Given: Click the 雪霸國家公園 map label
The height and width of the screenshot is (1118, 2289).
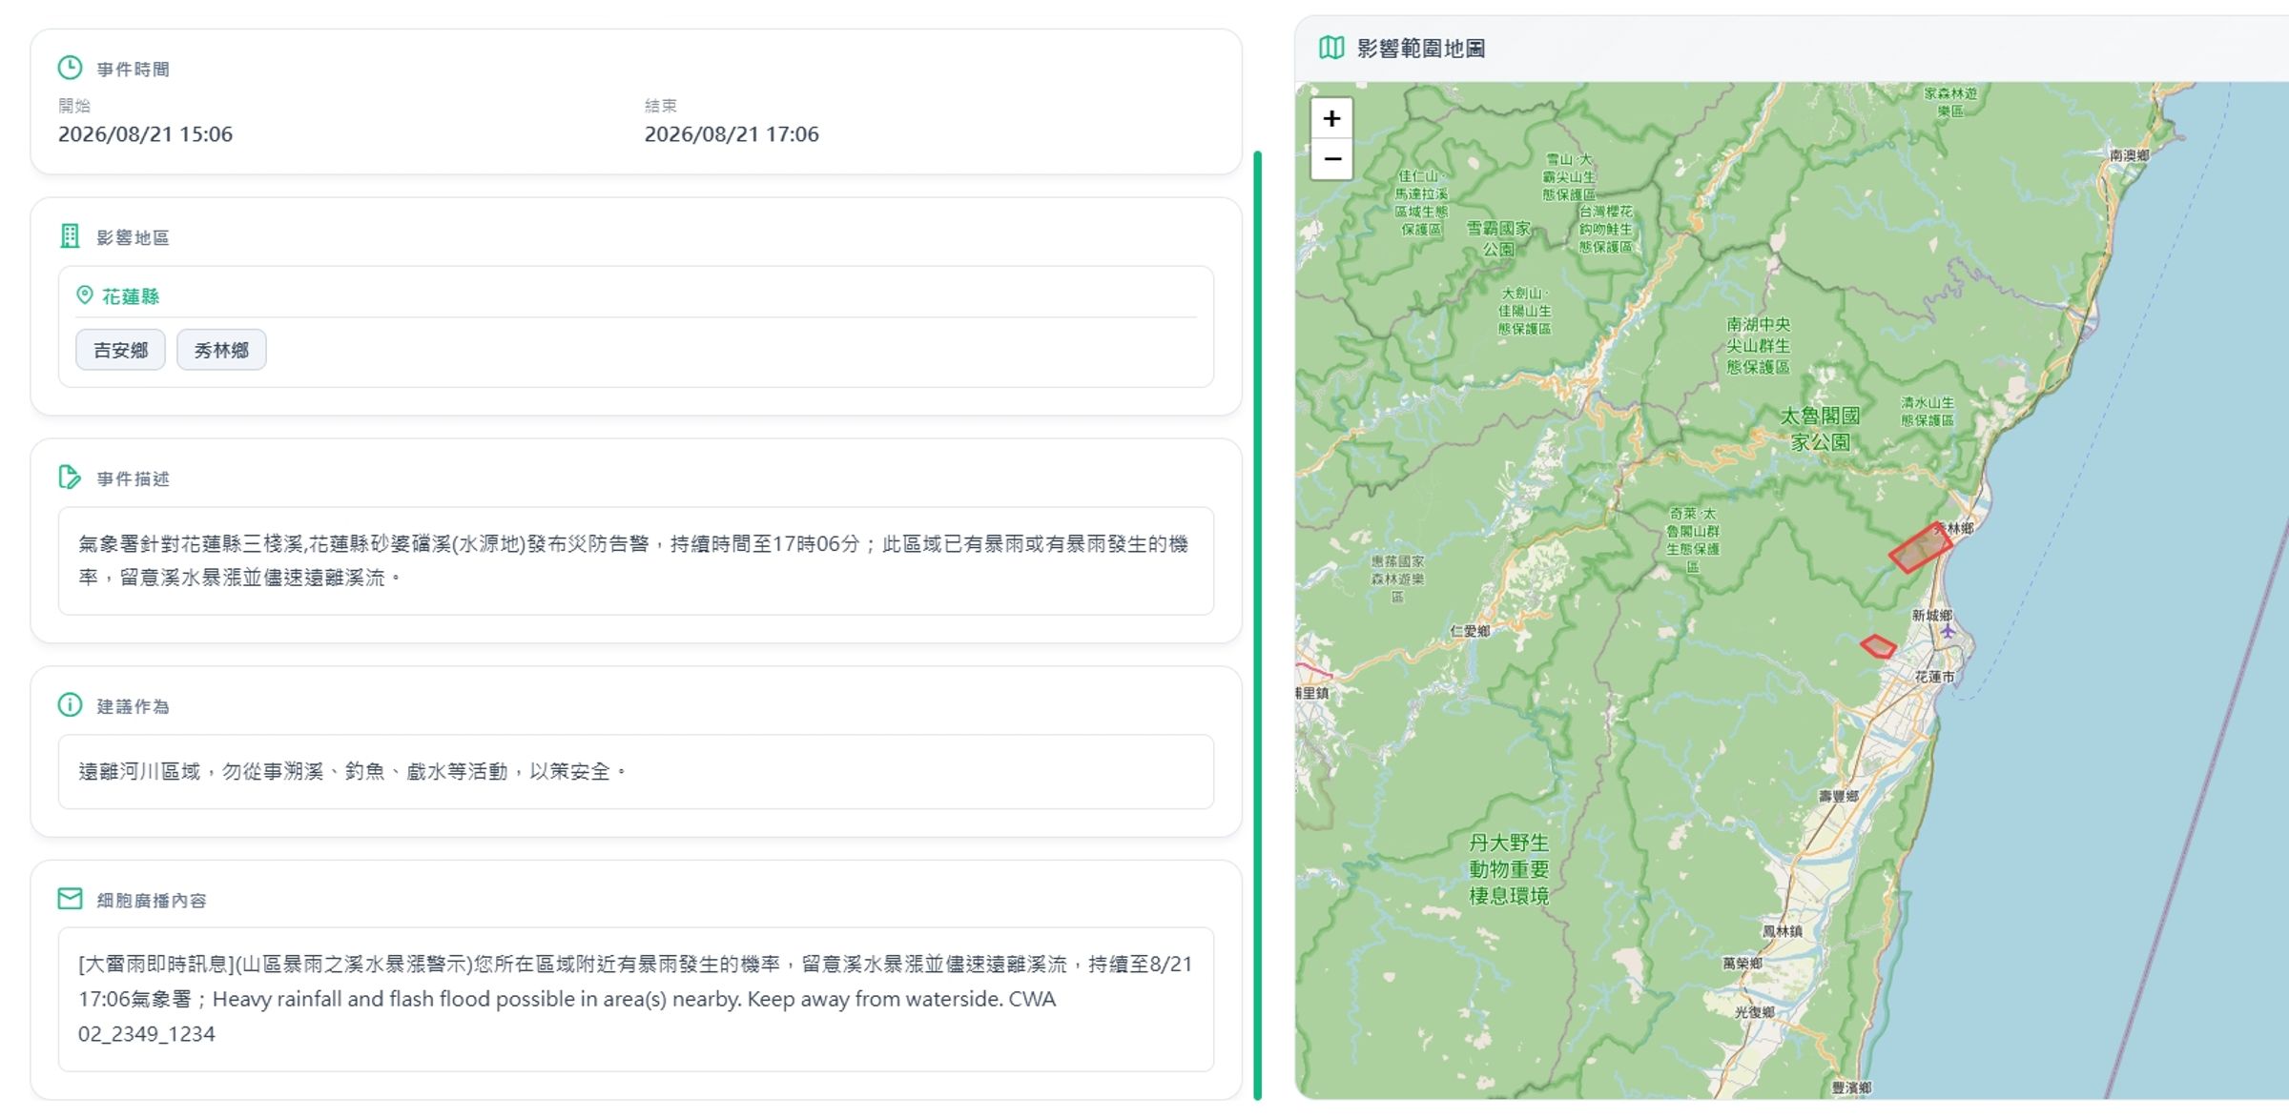Looking at the screenshot, I should click(1498, 238).
